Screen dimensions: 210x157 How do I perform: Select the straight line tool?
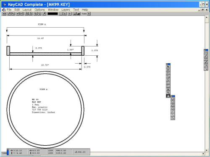tap(173, 115)
